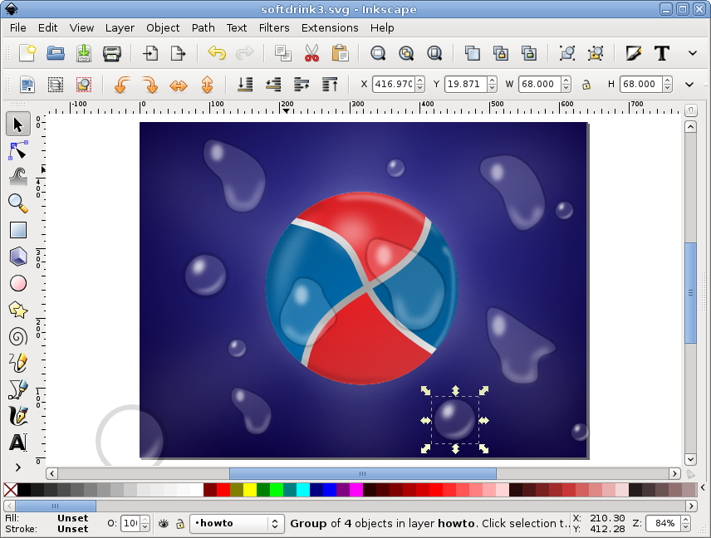Click the vertical scrollbar down arrow
This screenshot has width=711, height=538.
click(690, 459)
